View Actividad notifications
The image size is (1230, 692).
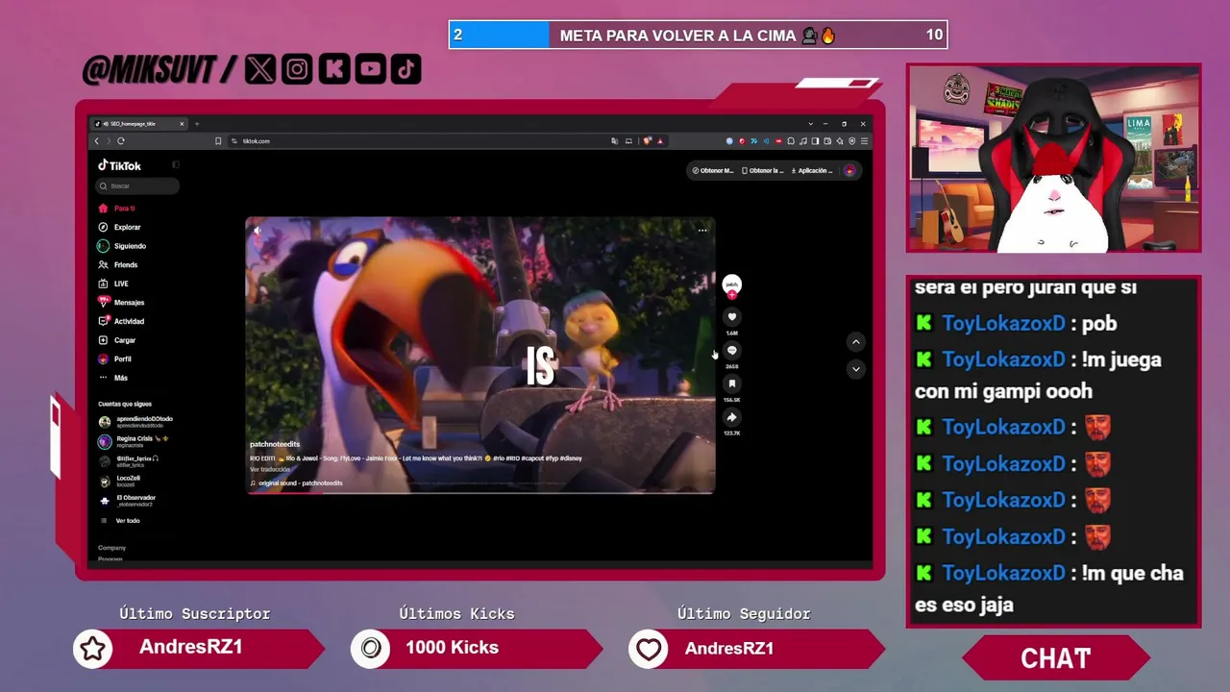coord(121,321)
